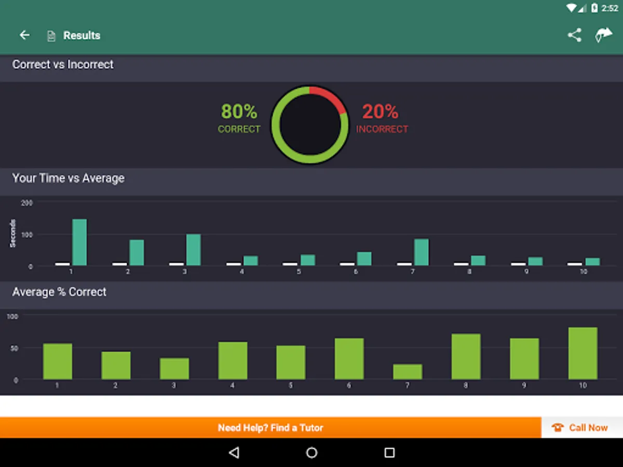Tap the share icon in the top bar
Viewport: 623px width, 467px height.
tap(574, 35)
